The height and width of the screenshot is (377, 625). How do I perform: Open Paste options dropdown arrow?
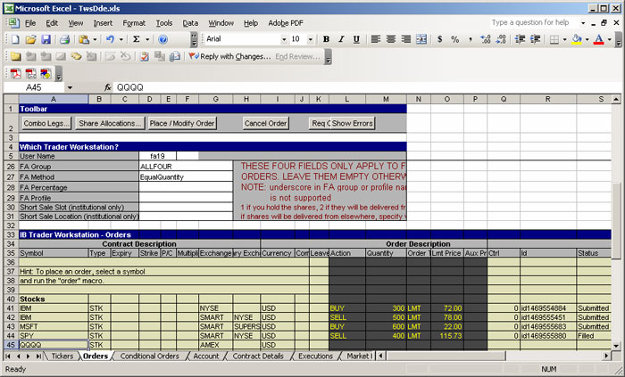[95, 39]
